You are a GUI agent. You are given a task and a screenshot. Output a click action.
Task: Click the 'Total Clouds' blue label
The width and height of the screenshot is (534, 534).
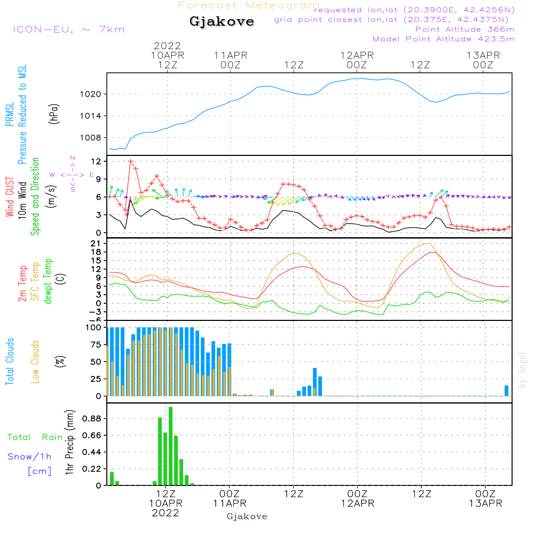(10, 362)
